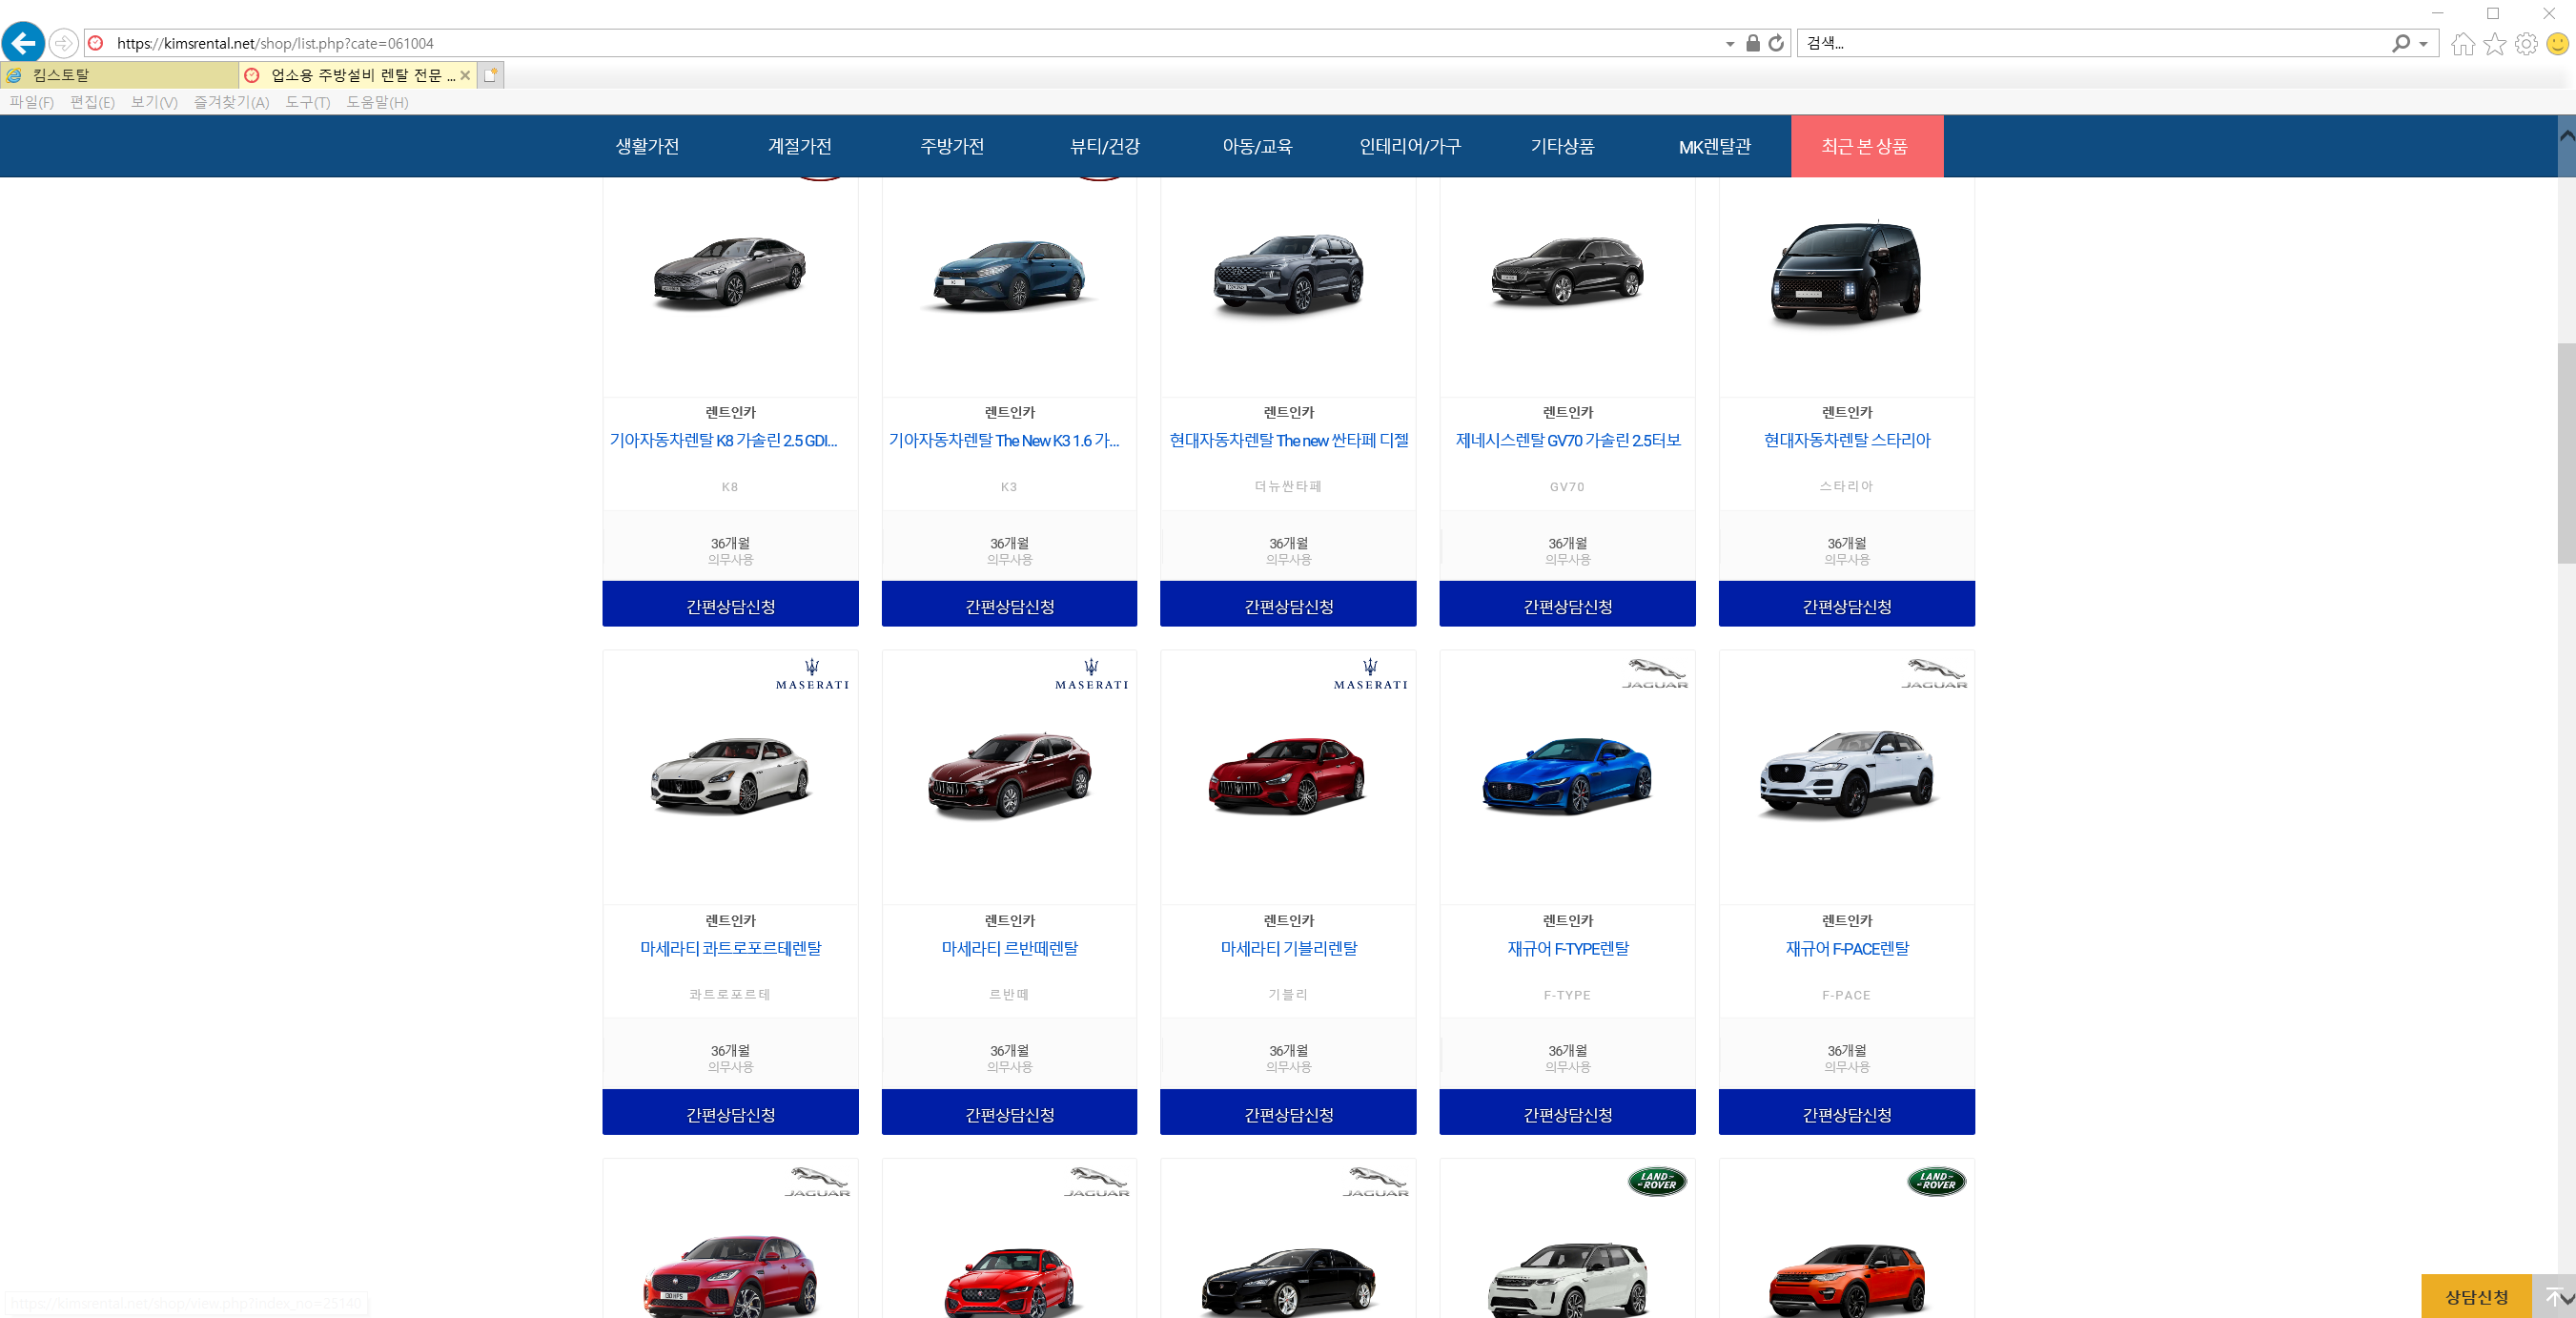The height and width of the screenshot is (1318, 2576).
Task: Click the black Staria van image
Action: (x=1846, y=272)
